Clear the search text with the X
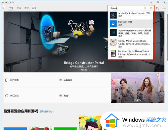The height and width of the screenshot is (130, 168). click(x=145, y=8)
